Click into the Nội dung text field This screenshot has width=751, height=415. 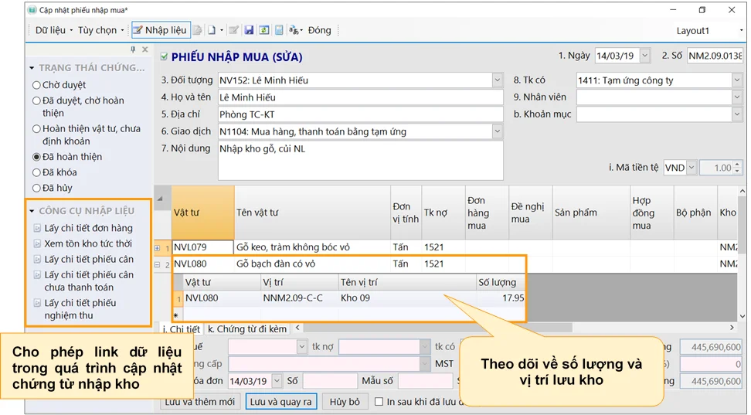click(x=359, y=160)
